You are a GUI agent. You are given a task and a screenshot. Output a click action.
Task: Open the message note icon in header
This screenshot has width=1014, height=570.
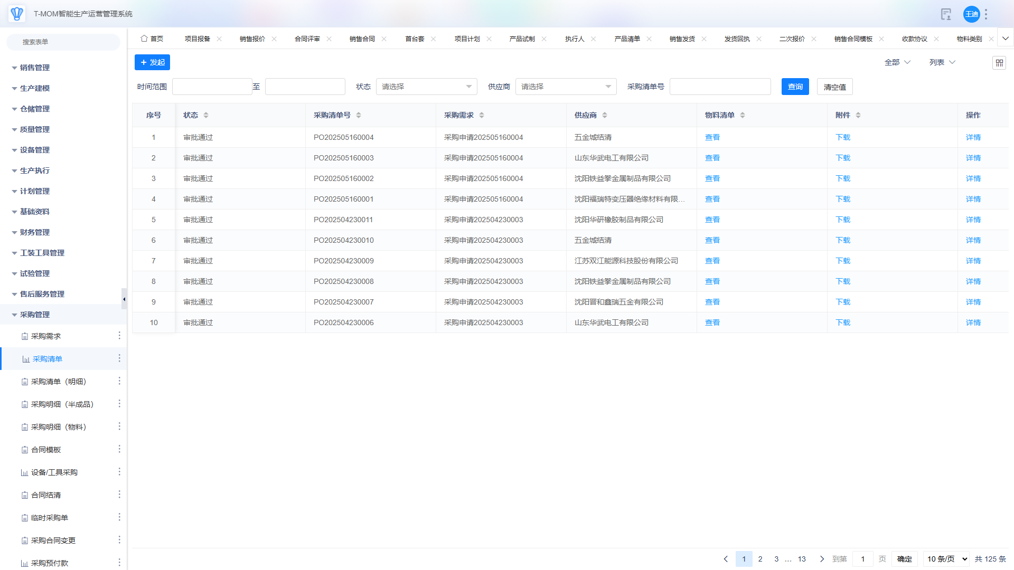coord(946,14)
